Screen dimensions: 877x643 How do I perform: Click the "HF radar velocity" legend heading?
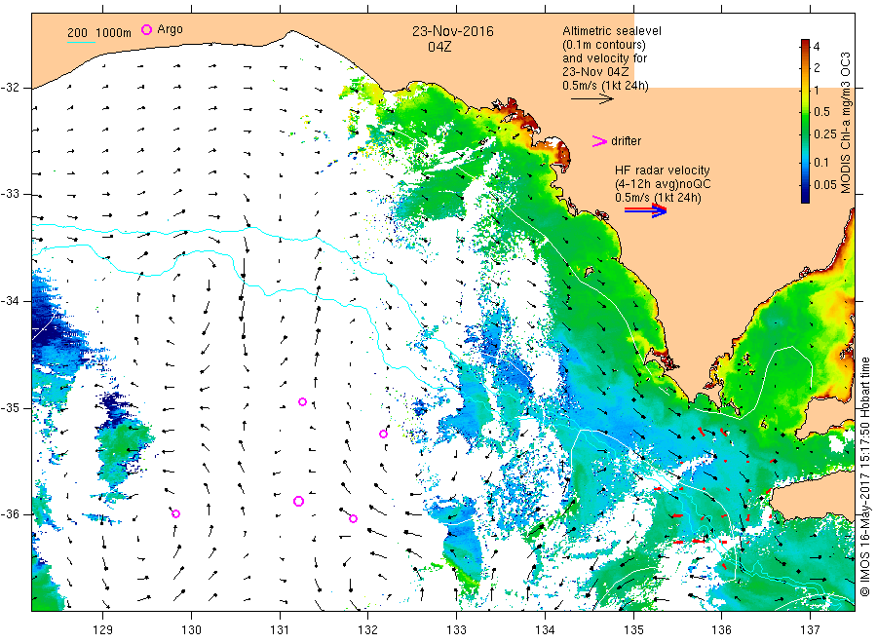pyautogui.click(x=663, y=170)
